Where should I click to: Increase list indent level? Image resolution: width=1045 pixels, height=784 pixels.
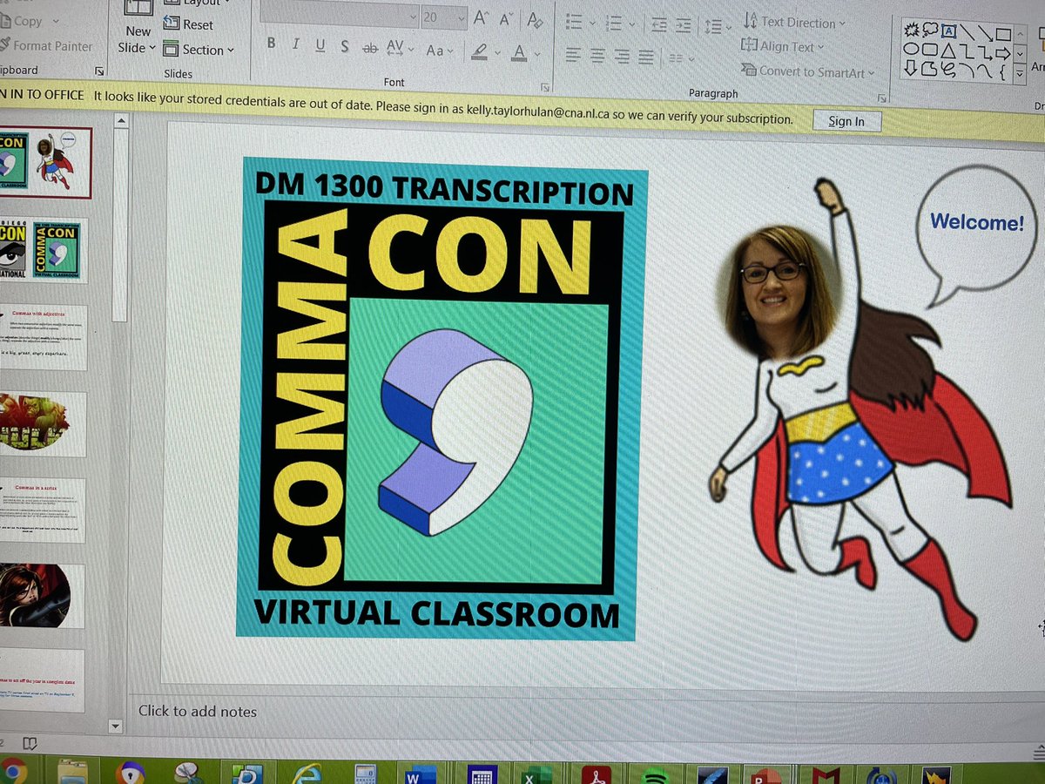coord(684,26)
